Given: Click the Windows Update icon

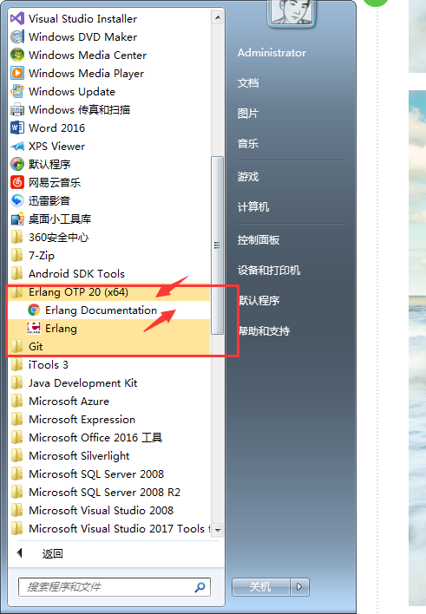Looking at the screenshot, I should pyautogui.click(x=17, y=91).
